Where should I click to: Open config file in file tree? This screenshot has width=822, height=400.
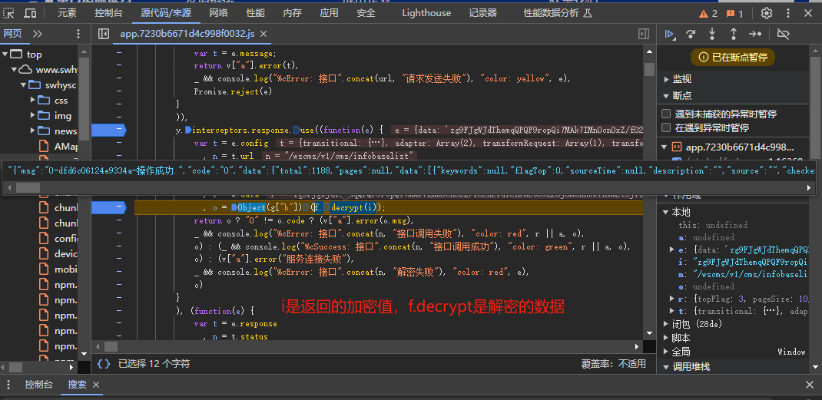(x=60, y=239)
